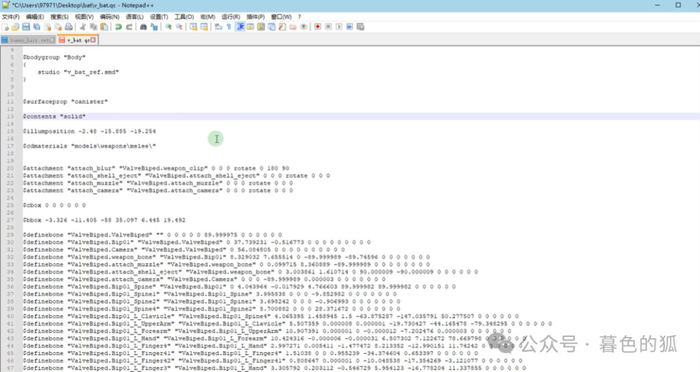Open the 运行(R) menu
The width and height of the screenshot is (700, 372).
[x=231, y=17]
